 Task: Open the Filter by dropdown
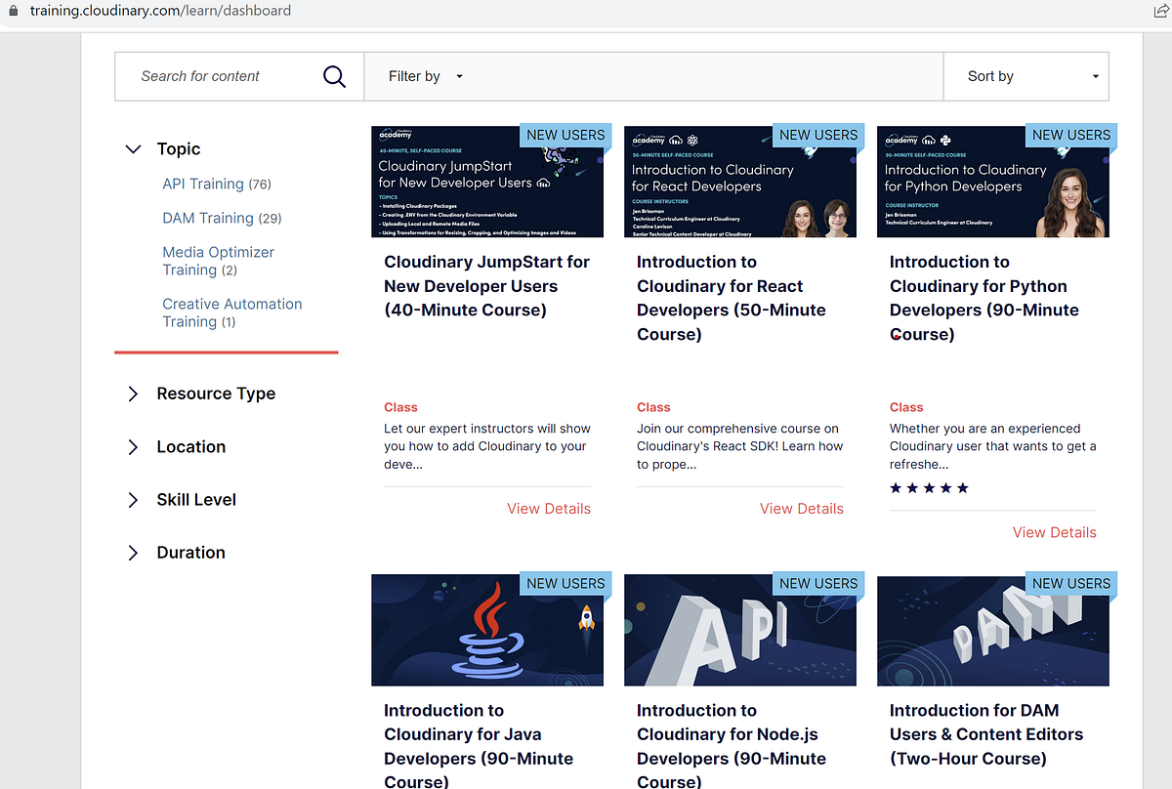pos(424,75)
